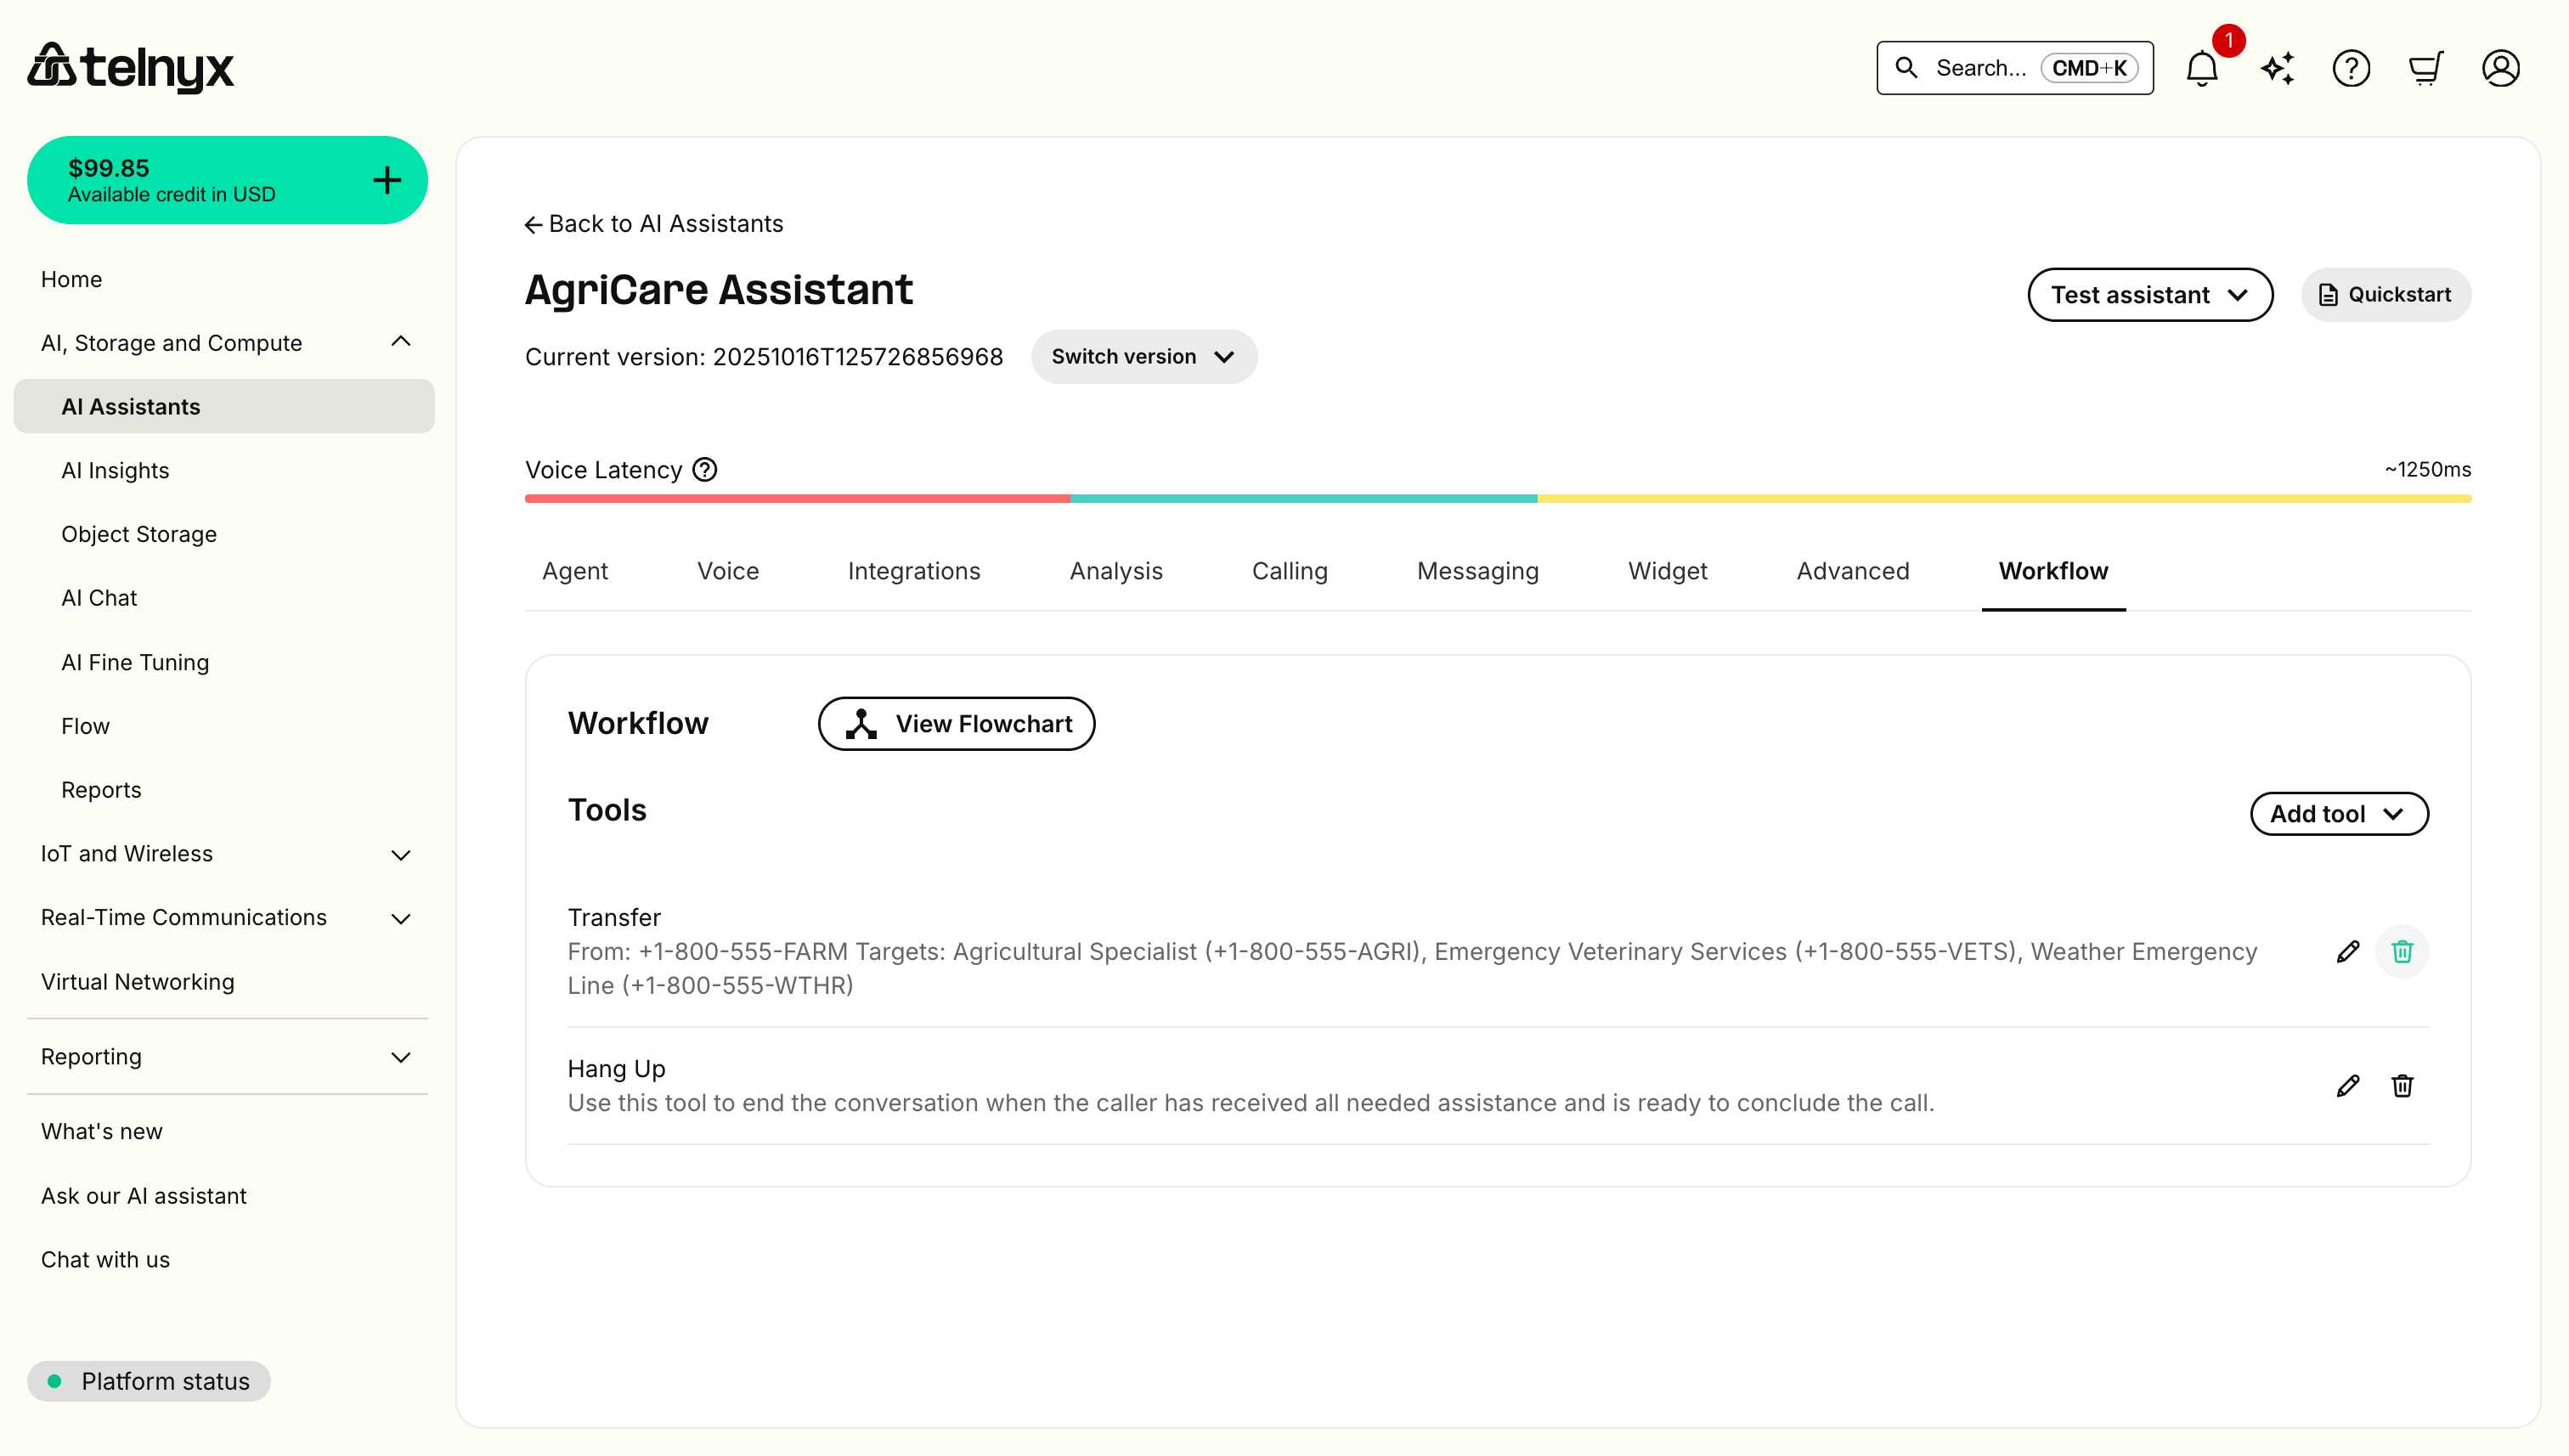
Task: Click the Voice Latency help icon
Action: click(x=704, y=470)
